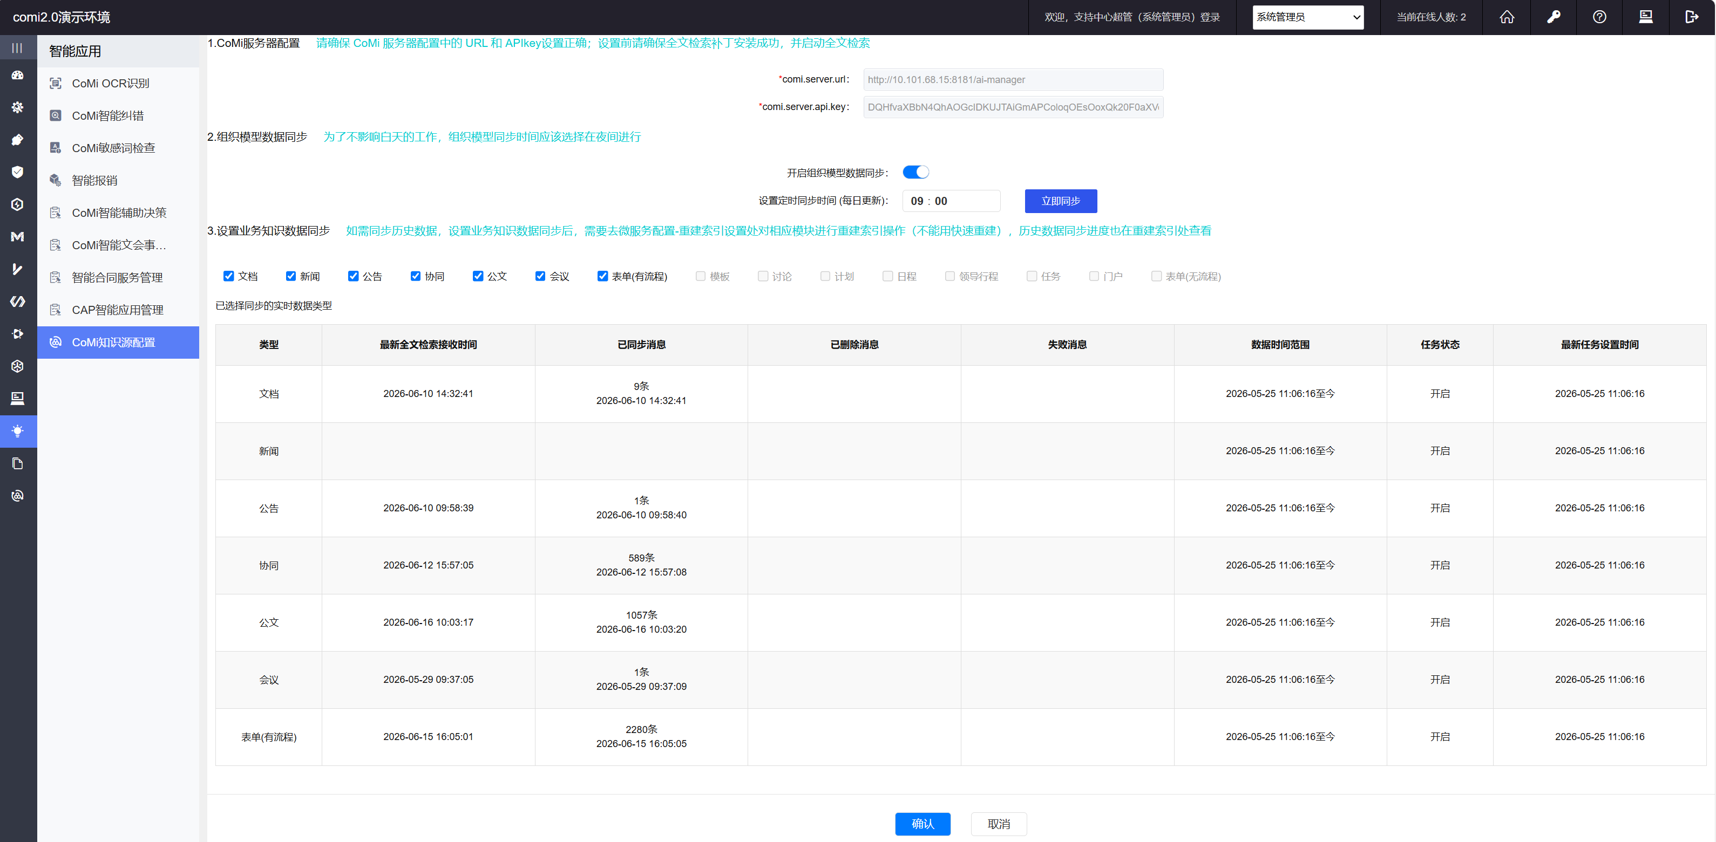Click the key icon in top bar
The height and width of the screenshot is (842, 1716).
point(1553,17)
